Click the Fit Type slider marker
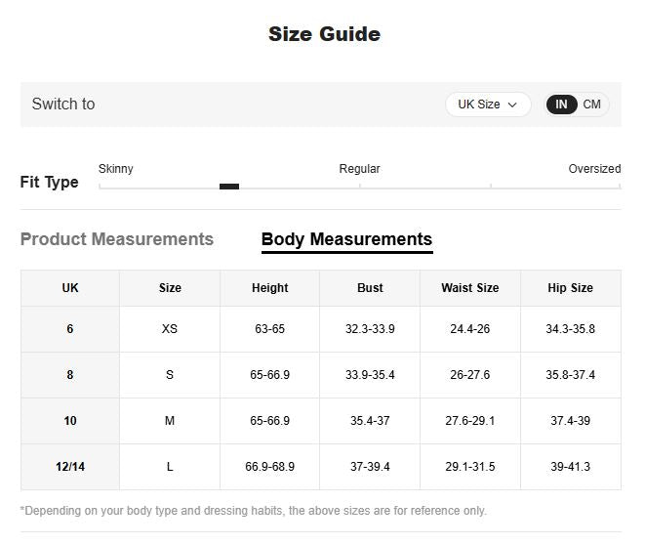The image size is (645, 545). 229,186
